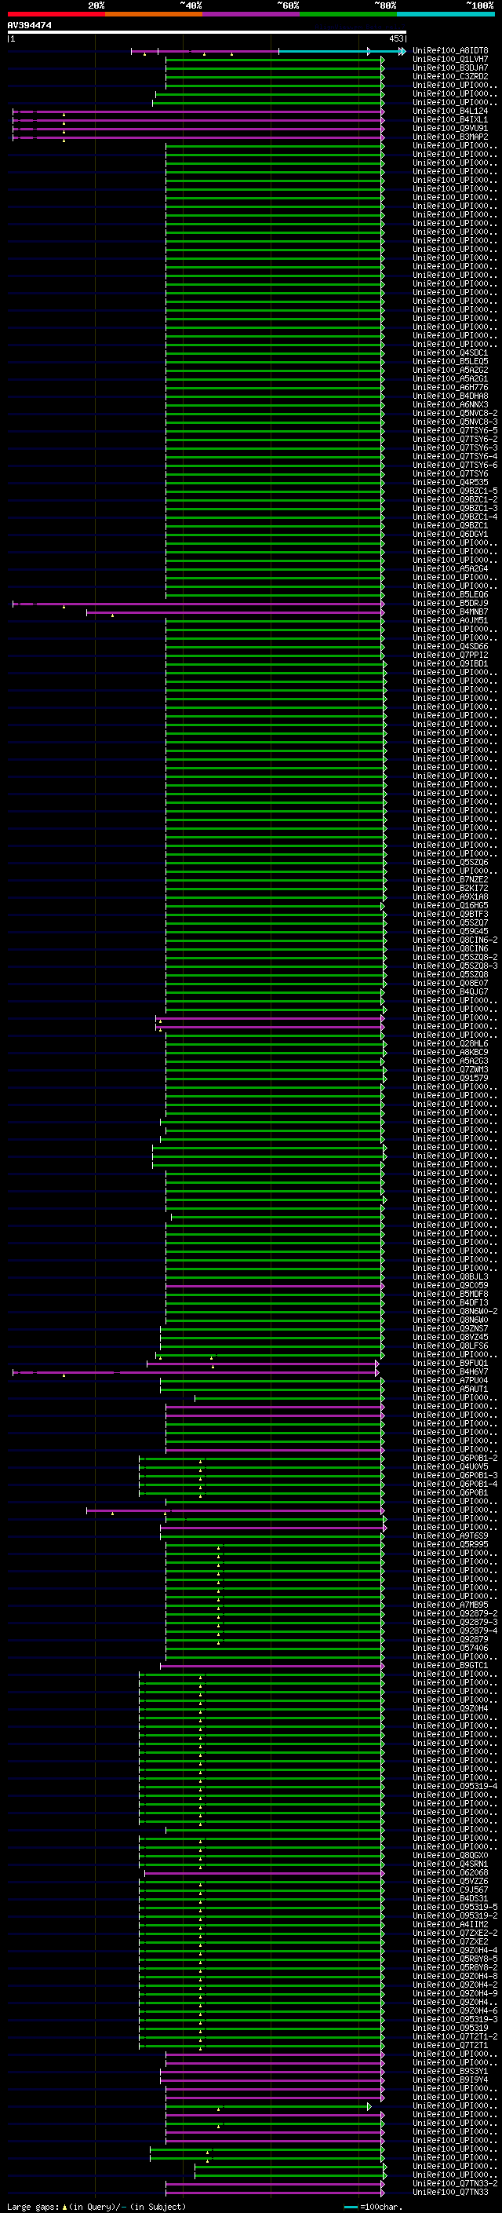
Task: Click the UniRef100_A6NNX3 label
Action: point(450,404)
